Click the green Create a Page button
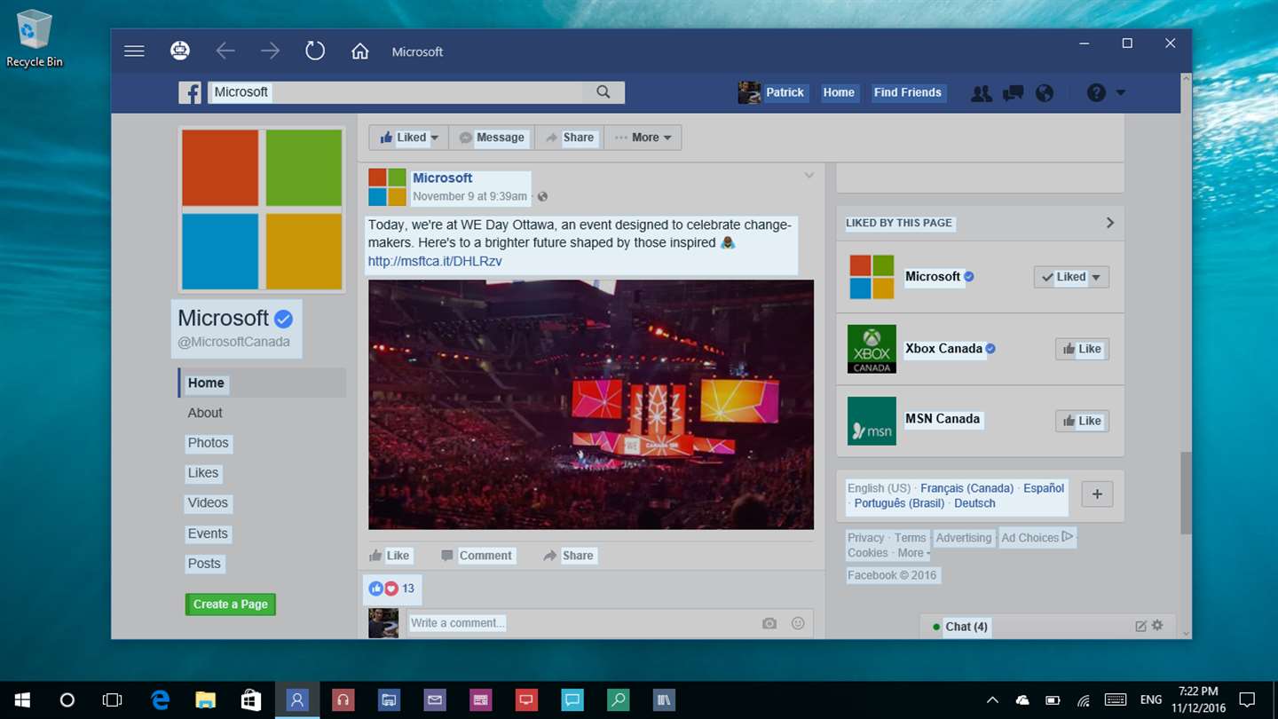1278x719 pixels. 231,604
